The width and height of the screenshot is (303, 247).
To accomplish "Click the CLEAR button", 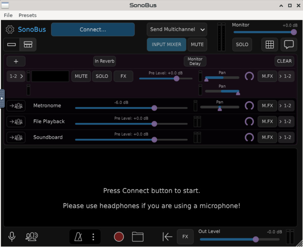I will coord(284,61).
